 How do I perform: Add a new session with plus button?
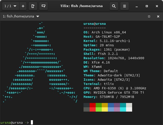(x=23, y=6)
